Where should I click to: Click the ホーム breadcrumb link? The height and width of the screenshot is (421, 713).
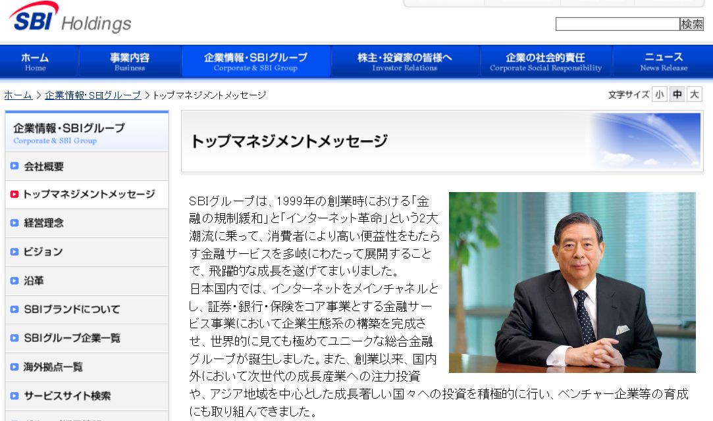pos(18,95)
